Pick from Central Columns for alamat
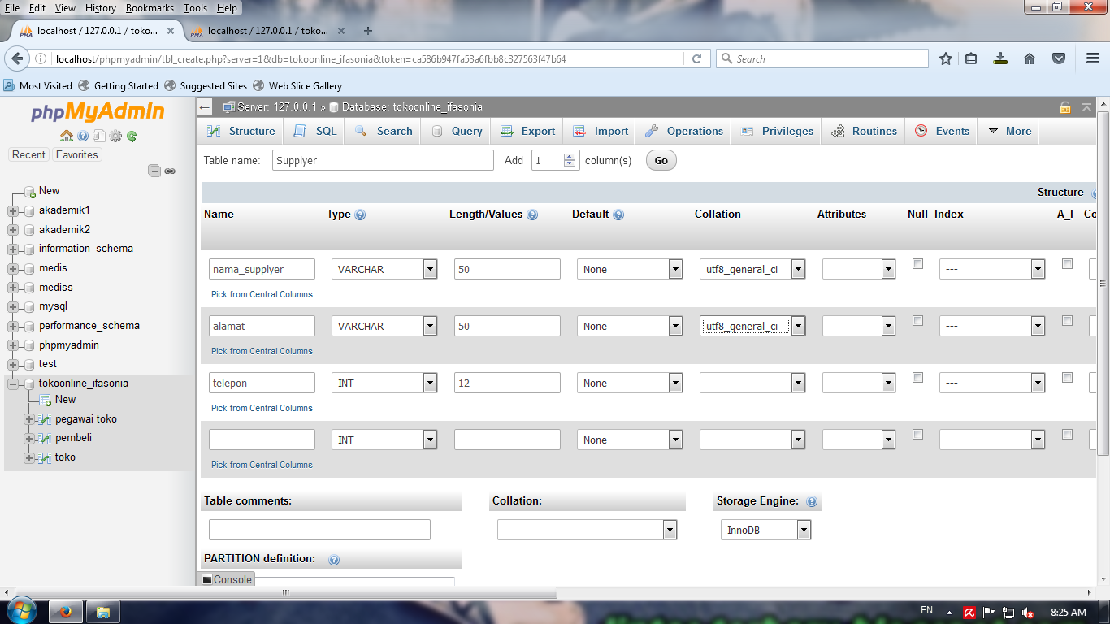This screenshot has height=624, width=1110. pos(262,351)
